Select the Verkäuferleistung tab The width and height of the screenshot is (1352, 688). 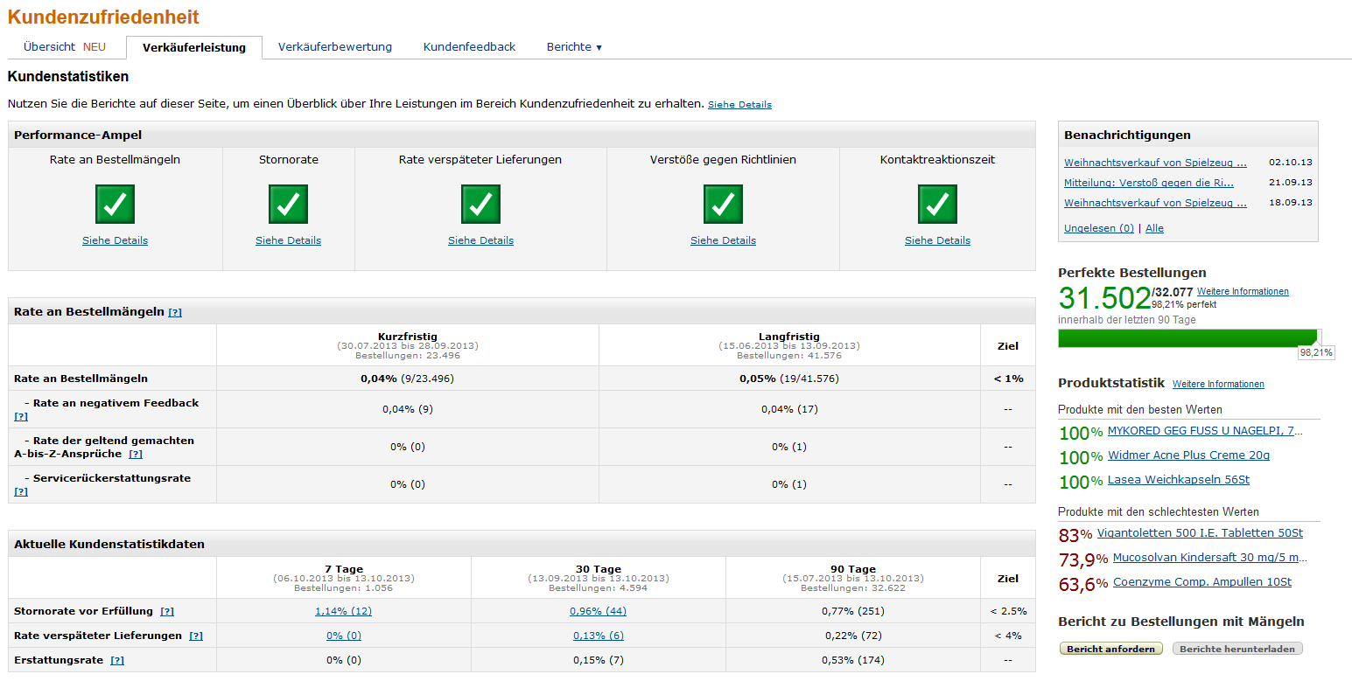click(x=194, y=47)
